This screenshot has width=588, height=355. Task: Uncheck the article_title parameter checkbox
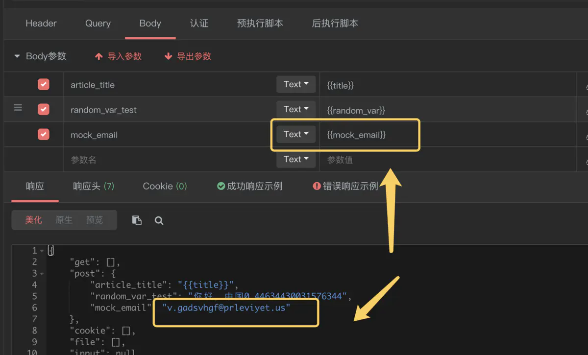(44, 84)
